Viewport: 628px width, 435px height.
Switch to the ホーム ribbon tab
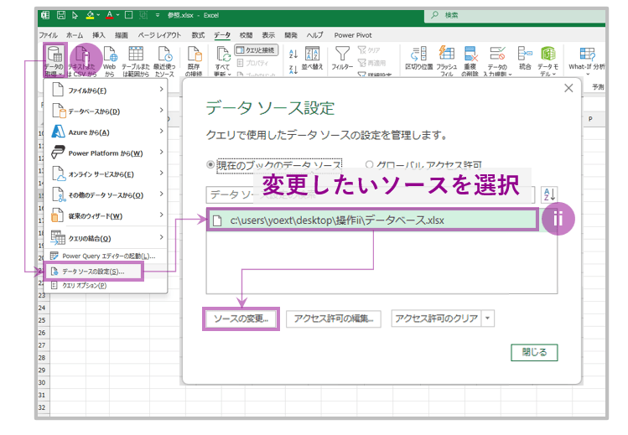[75, 35]
